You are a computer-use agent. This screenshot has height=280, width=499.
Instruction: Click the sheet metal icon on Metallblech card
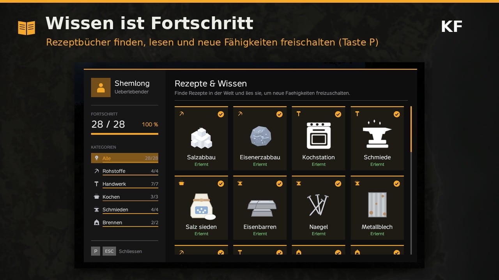click(377, 205)
